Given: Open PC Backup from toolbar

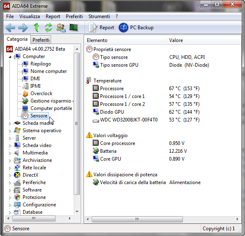Looking at the screenshot, I should (136, 28).
